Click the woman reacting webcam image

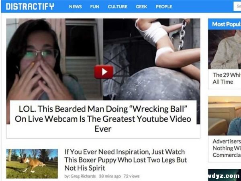[x=55, y=59]
